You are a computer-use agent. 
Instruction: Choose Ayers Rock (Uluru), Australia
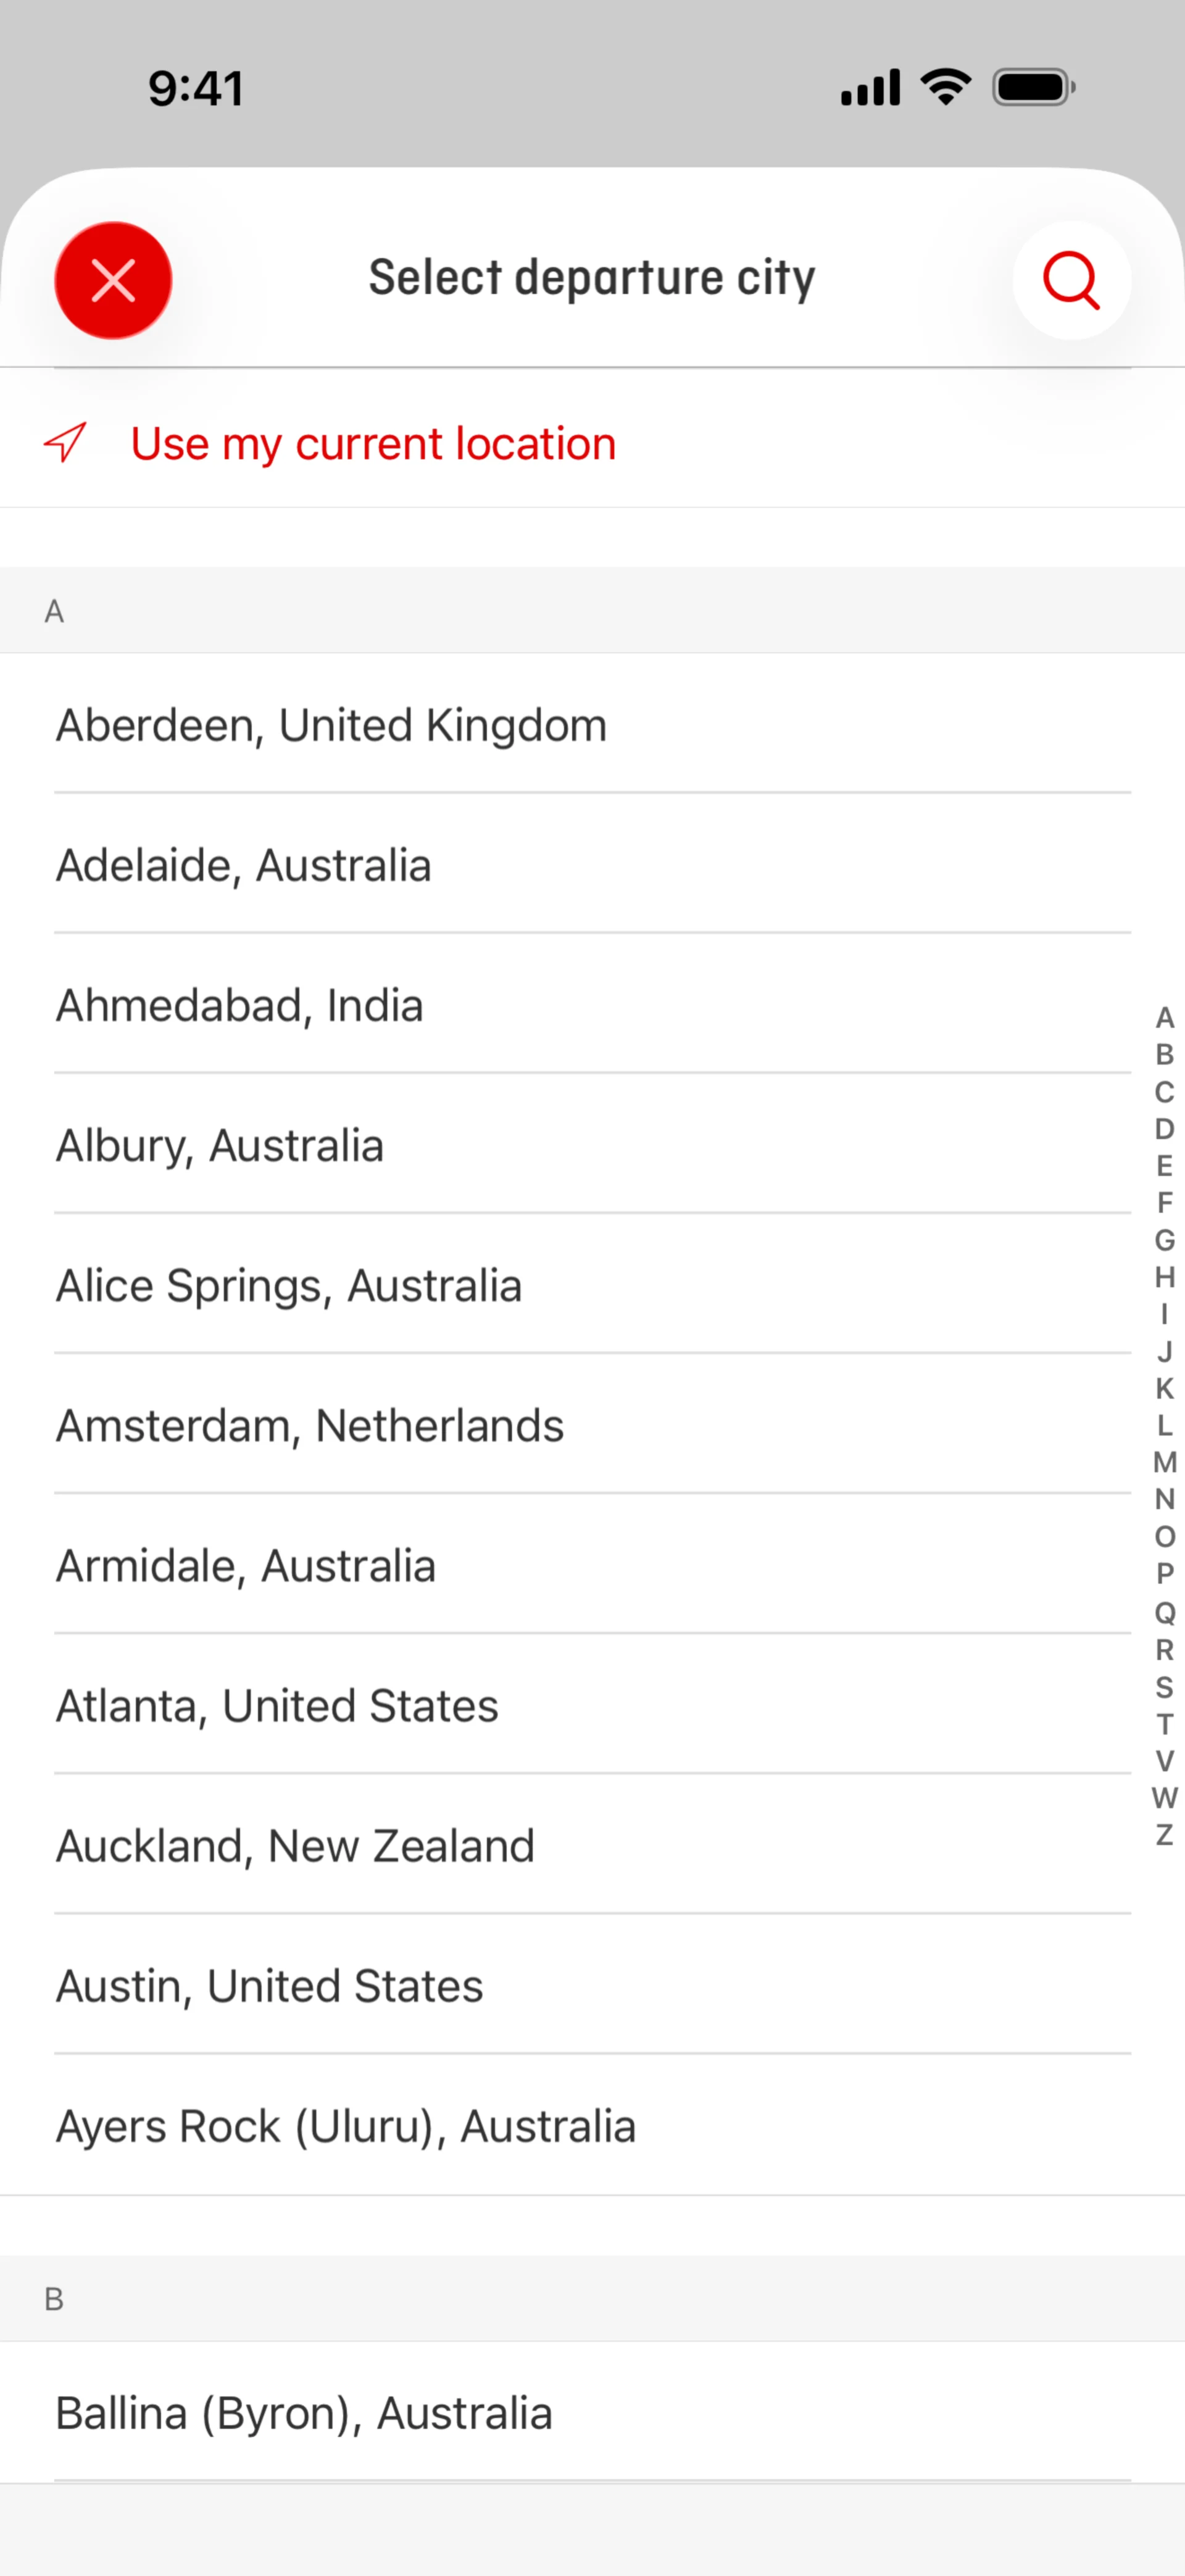coord(346,2125)
